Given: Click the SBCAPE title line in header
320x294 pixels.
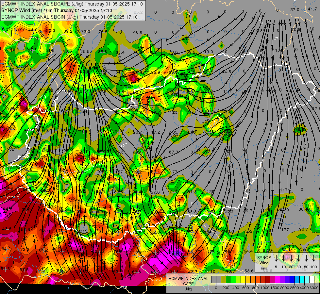Looking at the screenshot, I should (72, 4).
